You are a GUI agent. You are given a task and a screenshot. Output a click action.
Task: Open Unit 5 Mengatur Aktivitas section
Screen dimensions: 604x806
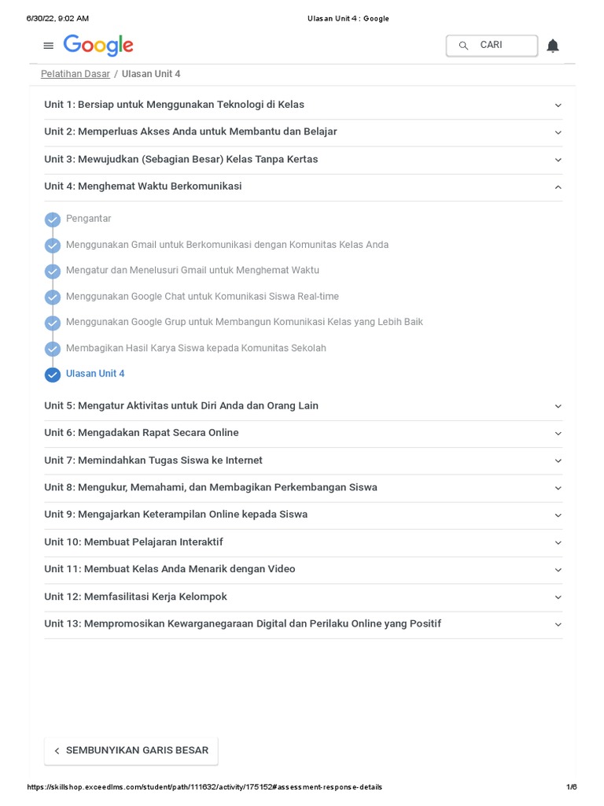point(181,406)
